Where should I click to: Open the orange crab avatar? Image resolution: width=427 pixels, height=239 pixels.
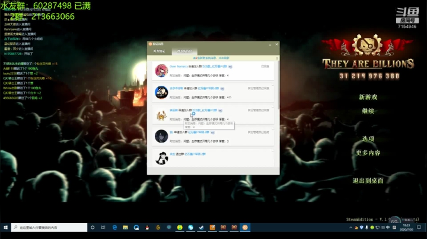(x=161, y=115)
